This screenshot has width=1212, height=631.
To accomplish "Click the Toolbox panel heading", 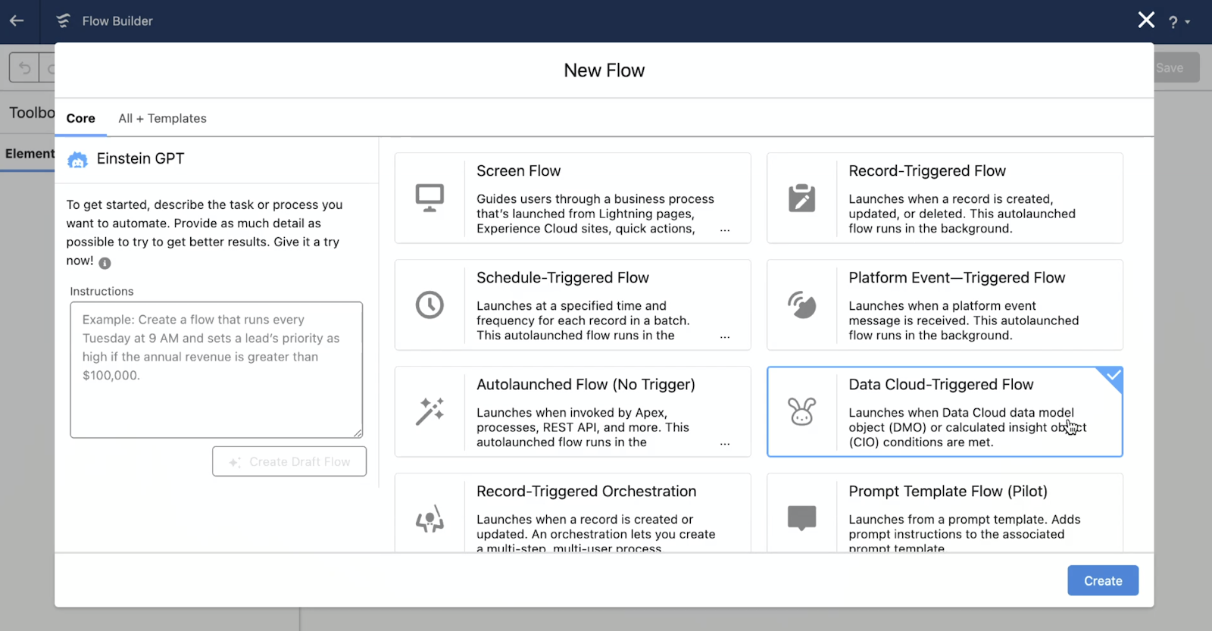I will (x=32, y=113).
